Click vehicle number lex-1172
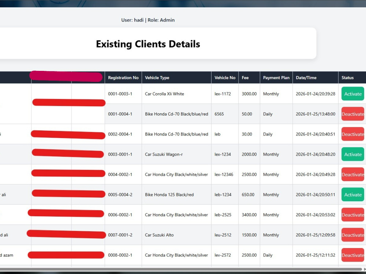Image resolution: width=366 pixels, height=274 pixels. (x=223, y=94)
